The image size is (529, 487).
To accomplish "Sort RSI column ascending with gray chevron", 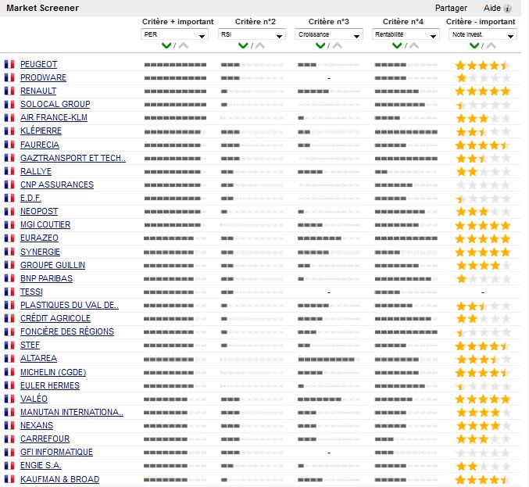I will coord(259,45).
